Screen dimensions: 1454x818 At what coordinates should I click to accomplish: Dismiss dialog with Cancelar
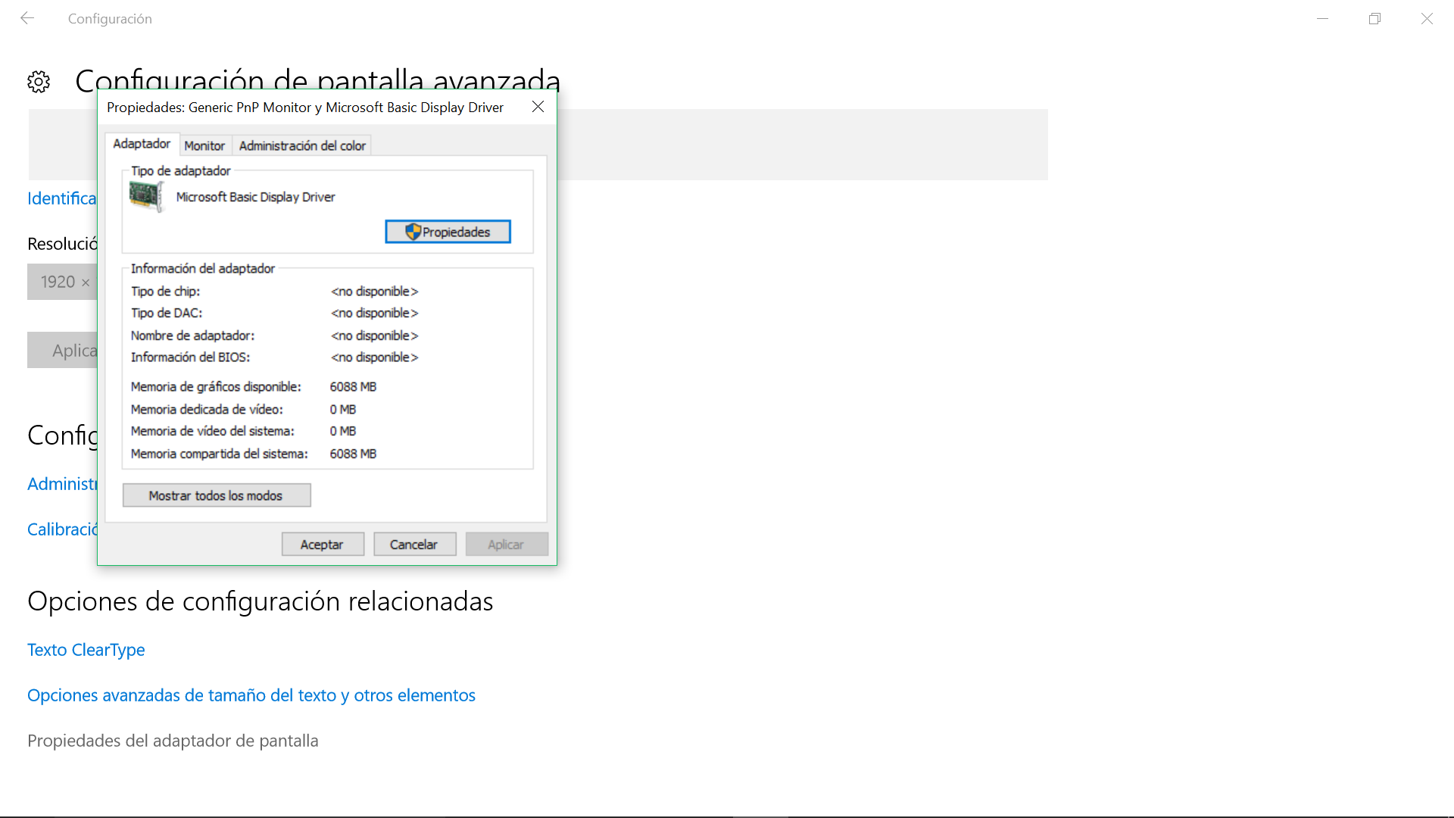point(414,544)
